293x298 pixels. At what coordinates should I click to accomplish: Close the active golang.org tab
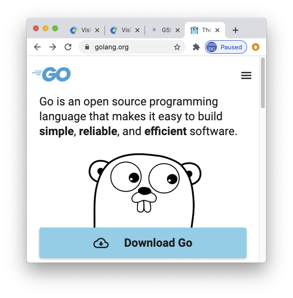pos(217,30)
